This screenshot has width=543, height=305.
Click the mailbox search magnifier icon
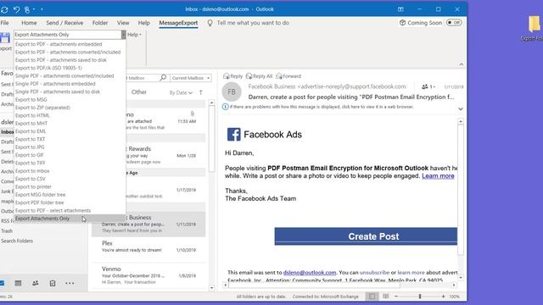click(163, 78)
